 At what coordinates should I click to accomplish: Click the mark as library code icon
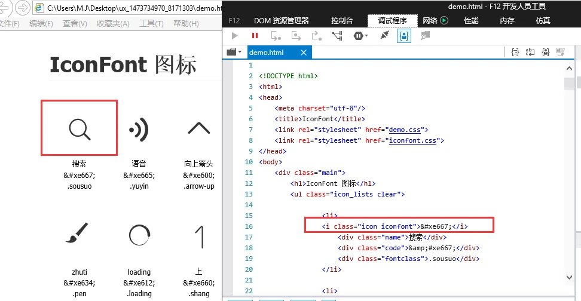pos(545,52)
